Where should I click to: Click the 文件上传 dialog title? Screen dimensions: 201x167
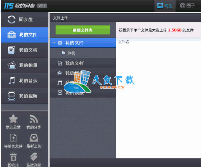pyautogui.click(x=60, y=18)
